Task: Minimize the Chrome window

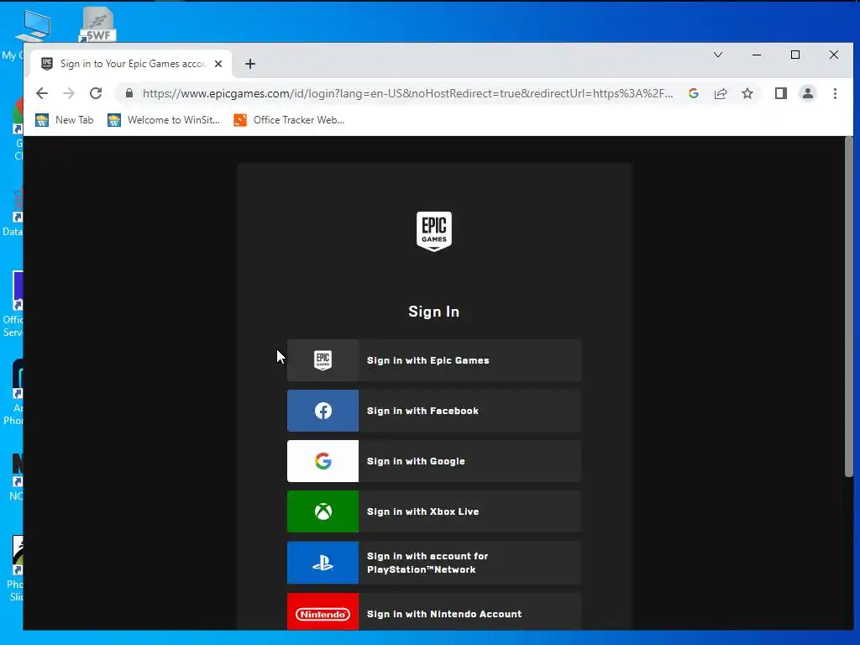Action: (x=757, y=55)
